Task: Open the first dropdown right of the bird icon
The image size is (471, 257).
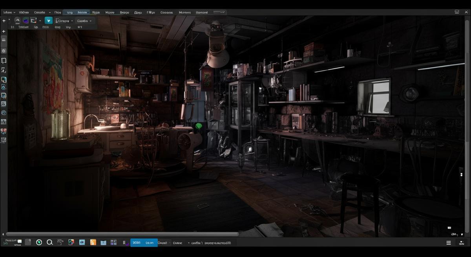Action: [64, 21]
